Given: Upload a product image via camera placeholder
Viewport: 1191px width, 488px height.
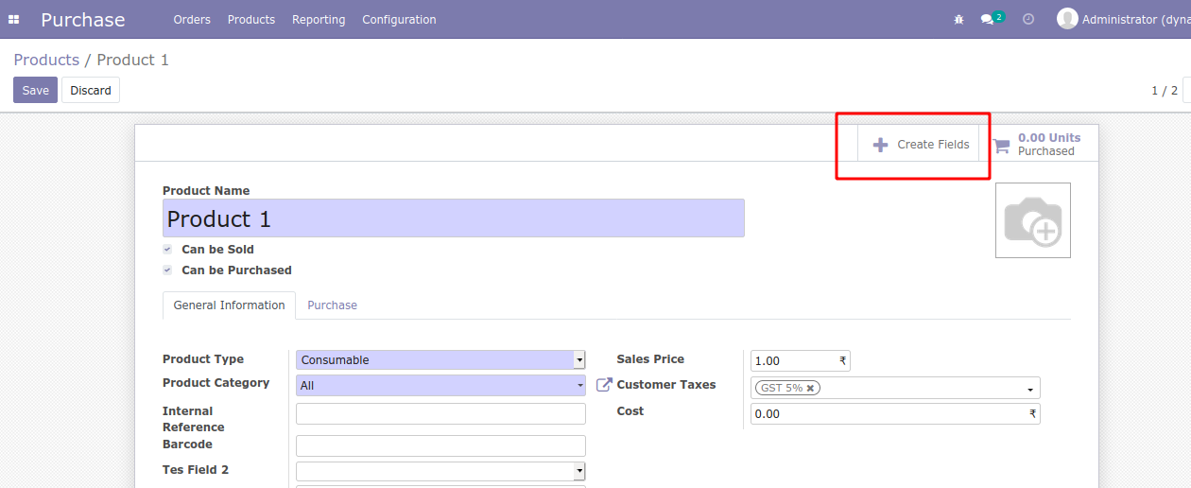Looking at the screenshot, I should (1032, 220).
